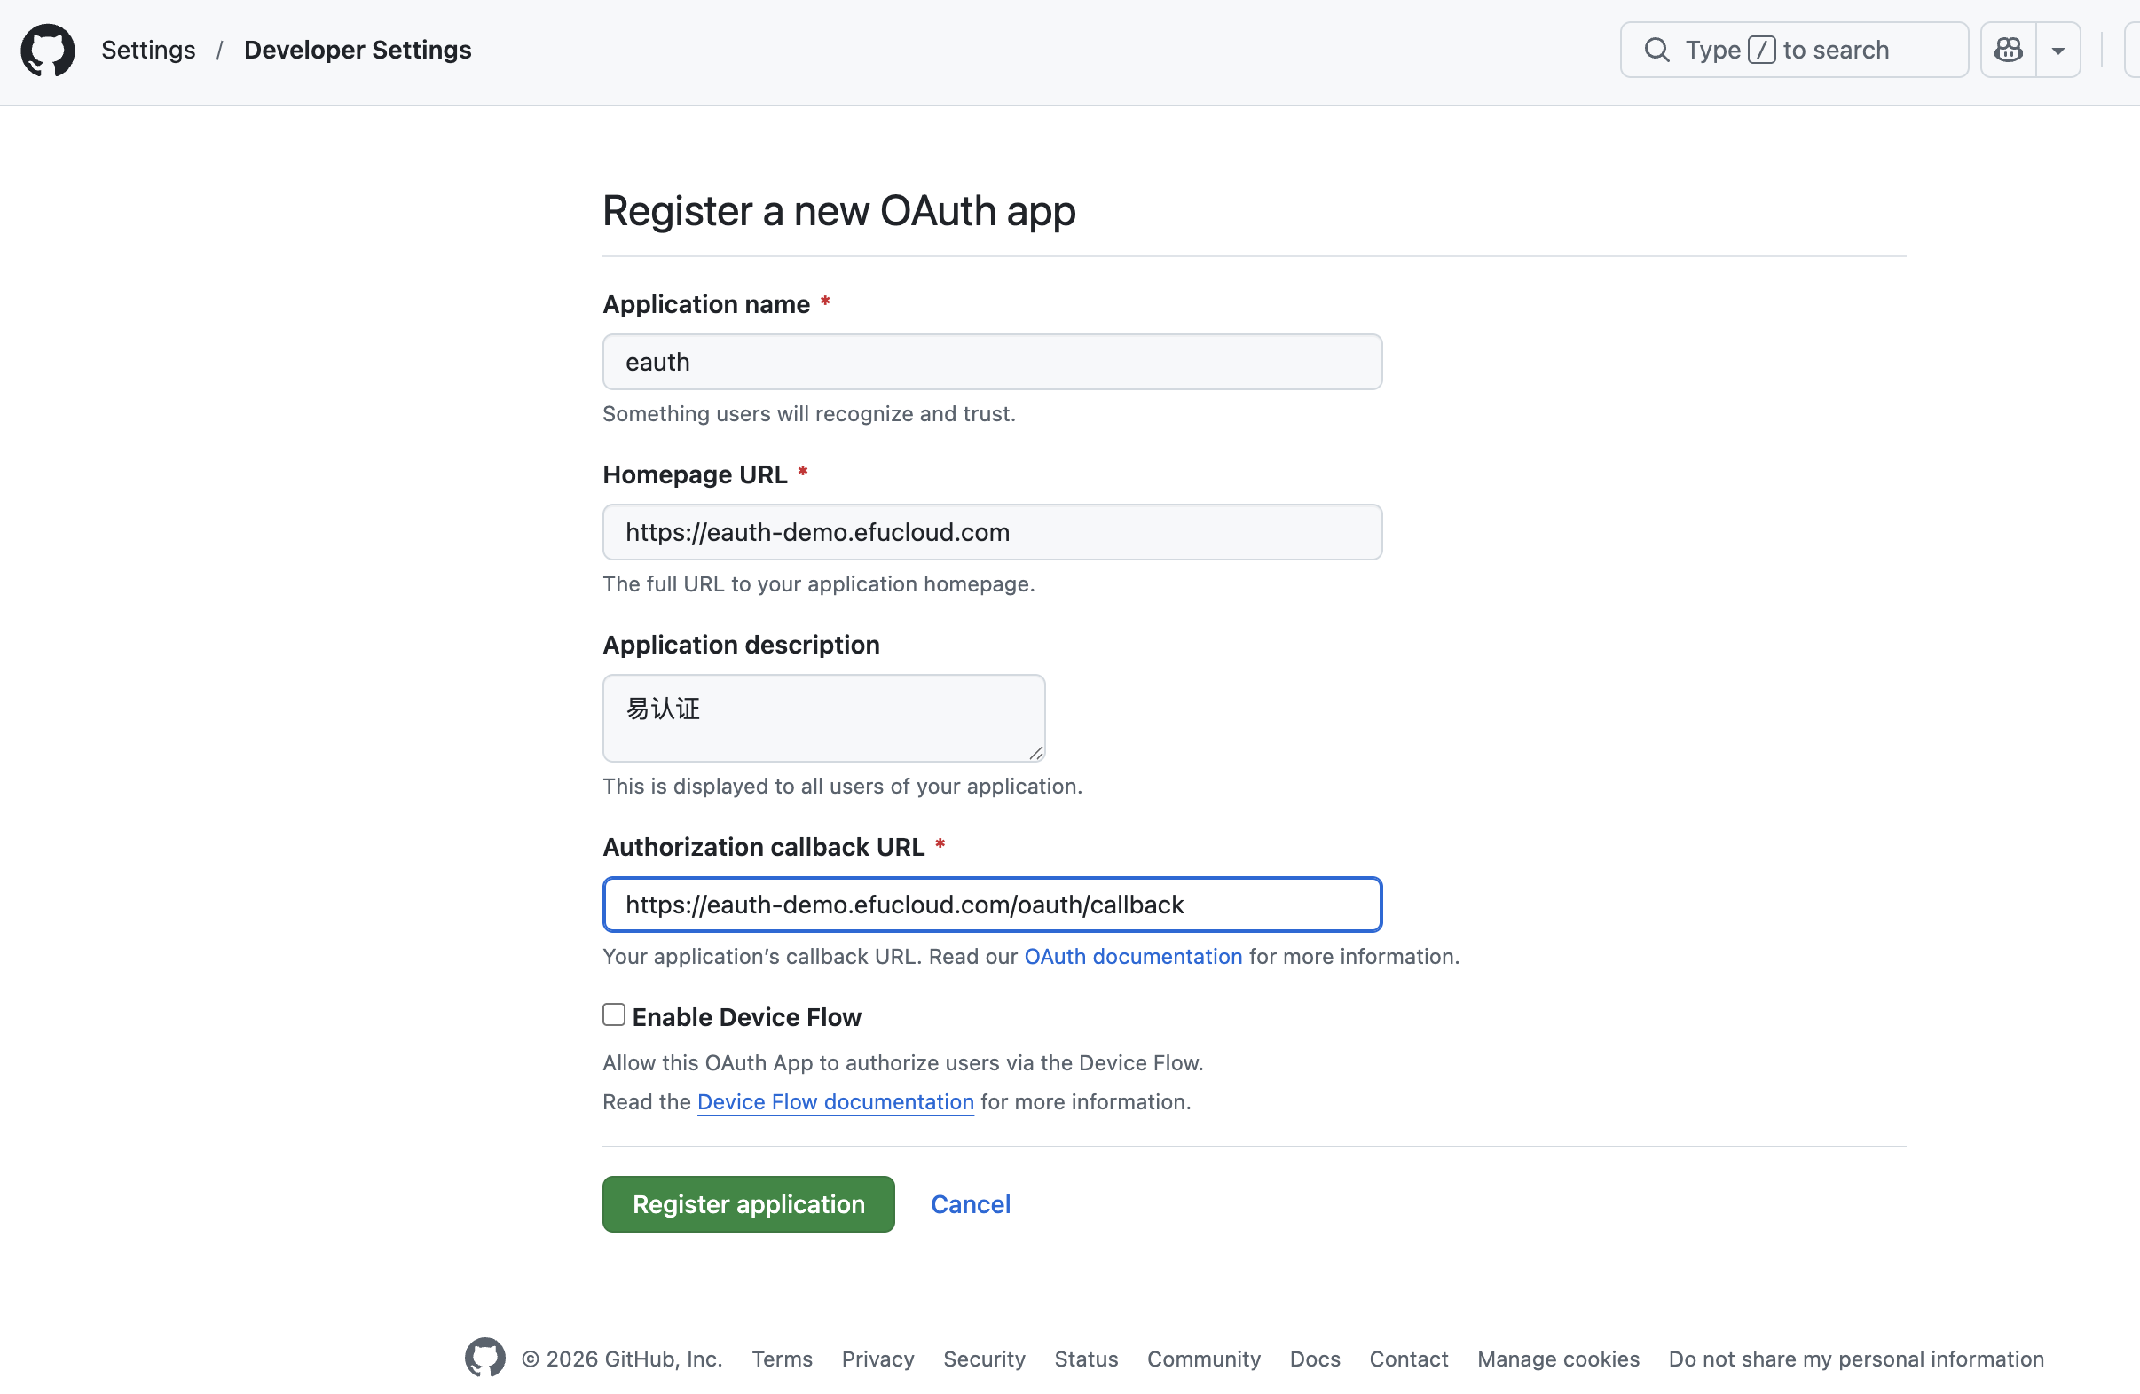Click the '© 2026 GitHub, Inc.' text

tap(622, 1359)
